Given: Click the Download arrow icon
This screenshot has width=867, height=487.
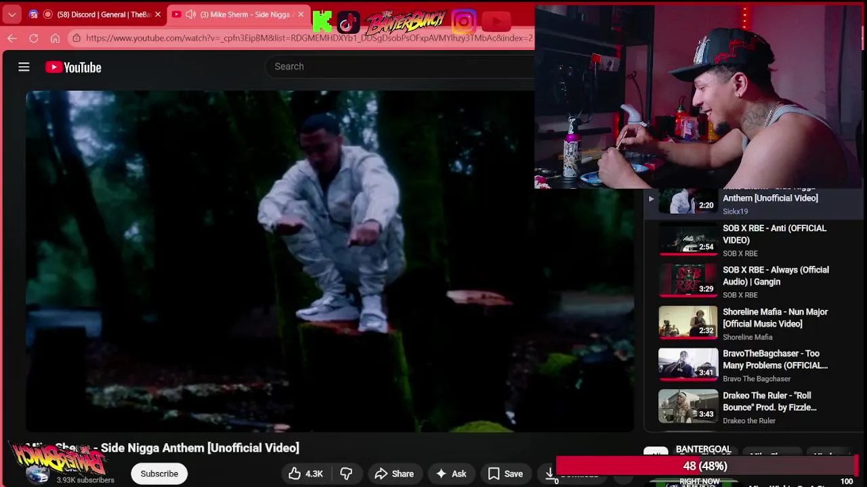Looking at the screenshot, I should pos(550,473).
